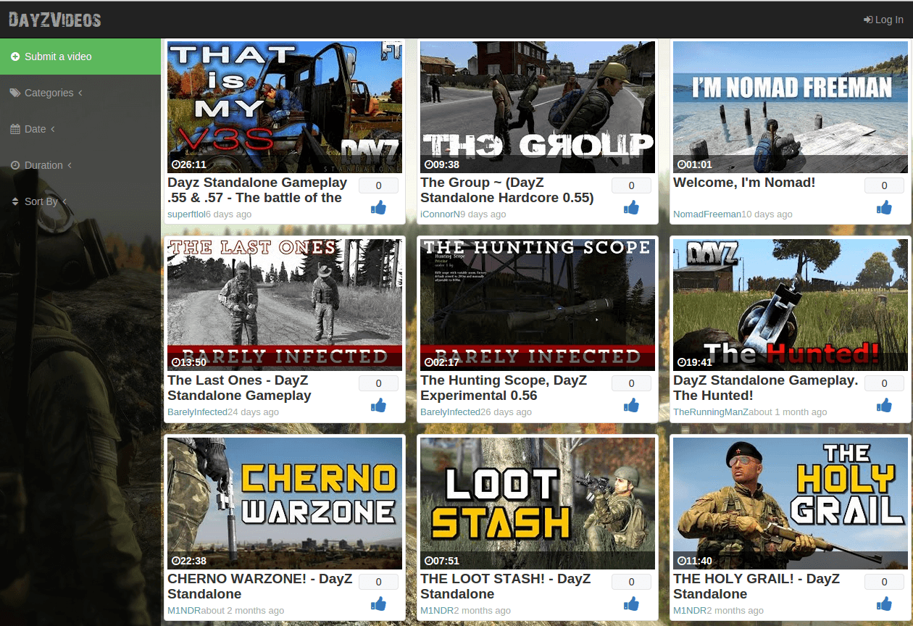Open M1NDR profile under THE LOOT STASH
The image size is (913, 626).
[x=437, y=611]
